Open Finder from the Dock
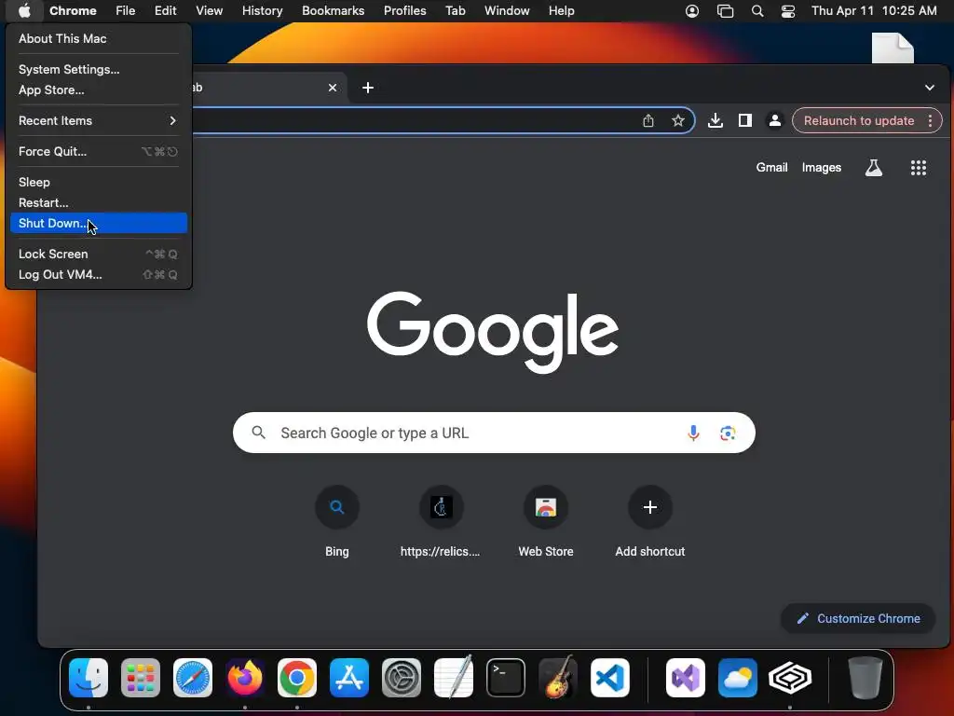Viewport: 954px width, 716px height. click(x=89, y=678)
